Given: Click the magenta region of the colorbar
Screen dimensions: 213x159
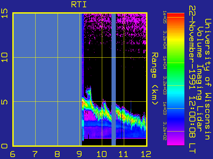Looking at the screenshot, I should coord(176,142).
